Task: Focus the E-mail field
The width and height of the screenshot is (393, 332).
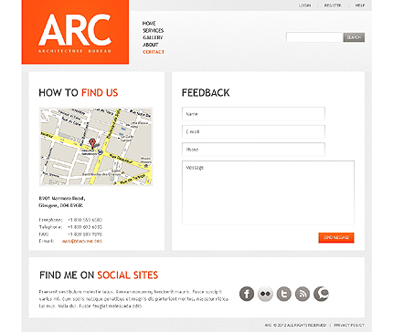Action: (253, 131)
